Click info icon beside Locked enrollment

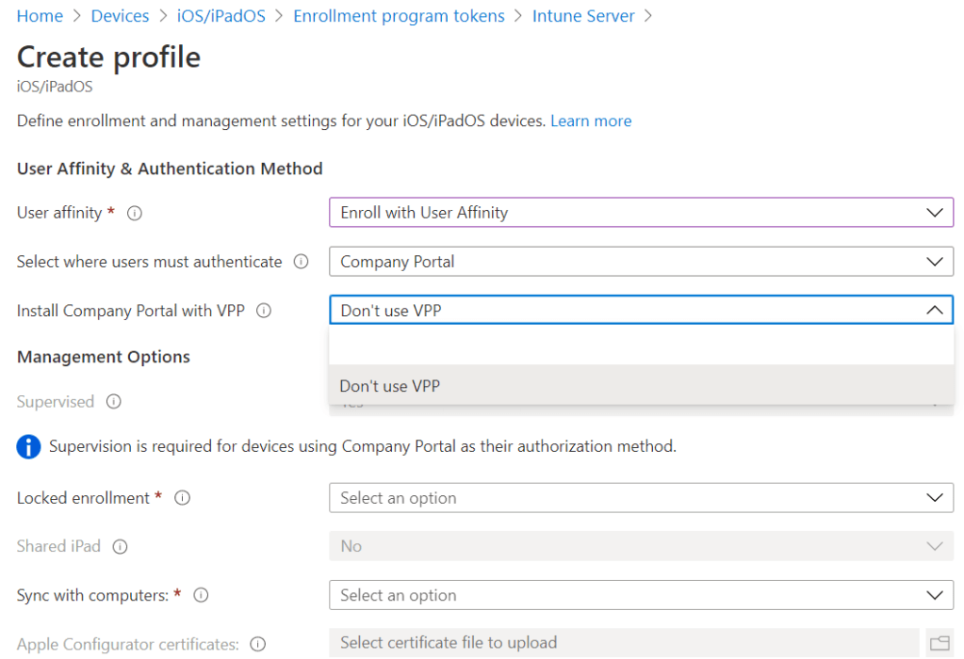click(x=183, y=498)
